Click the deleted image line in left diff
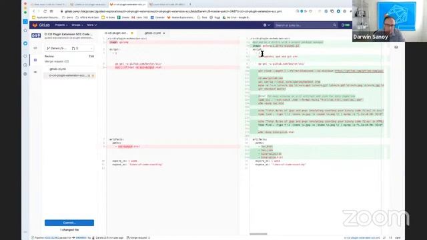The width and height of the screenshot is (427, 240). pos(173,42)
